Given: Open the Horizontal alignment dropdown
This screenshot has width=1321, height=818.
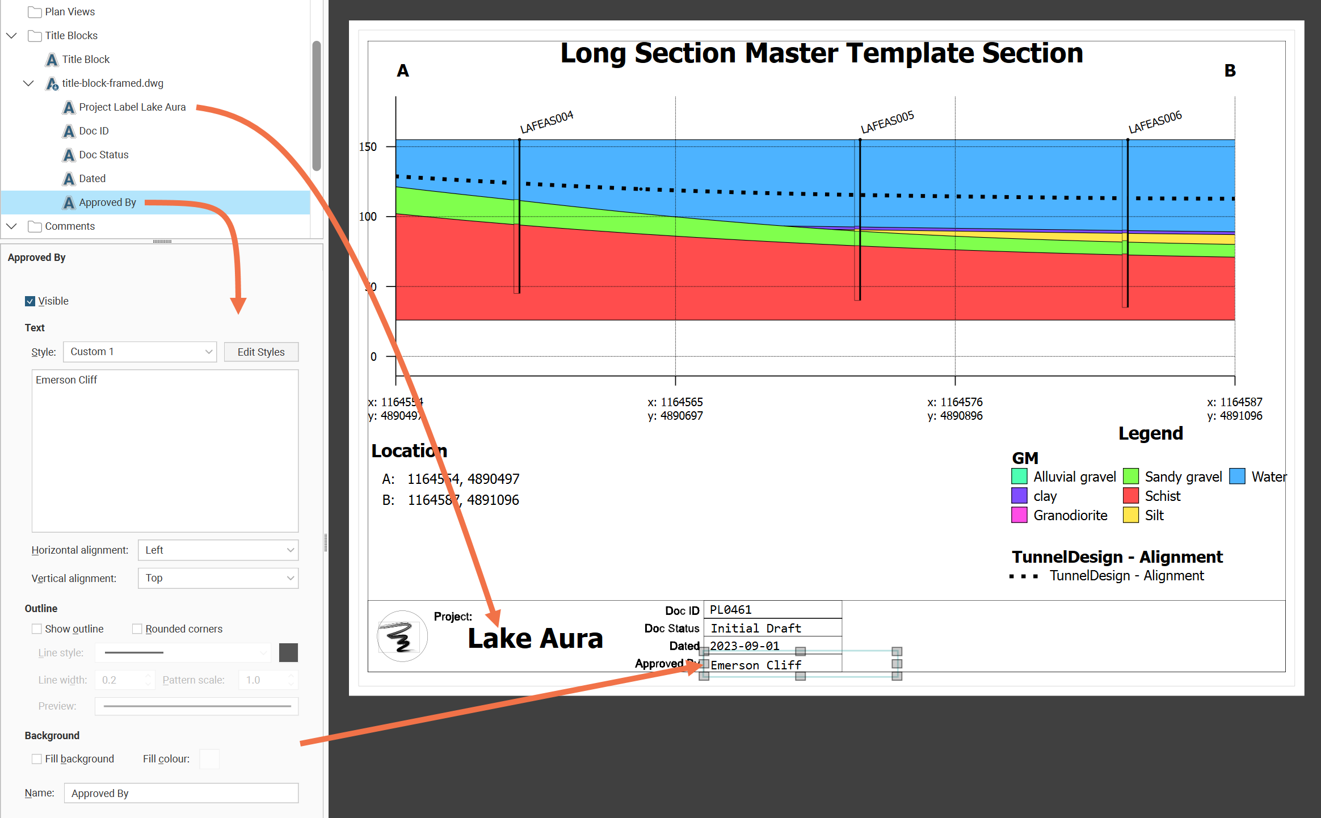Looking at the screenshot, I should (x=218, y=550).
